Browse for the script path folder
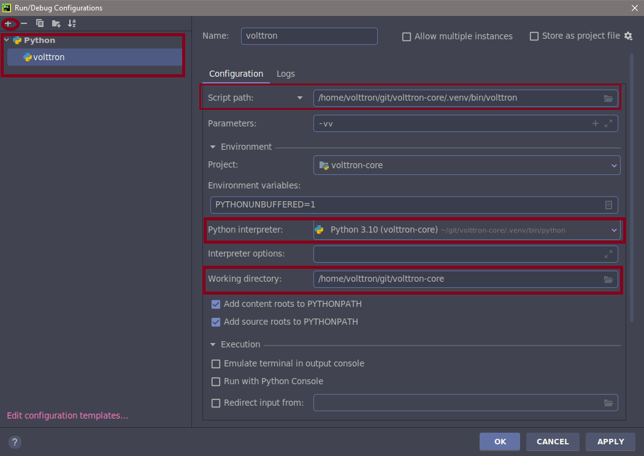Viewport: 644px width, 456px height. coord(608,98)
